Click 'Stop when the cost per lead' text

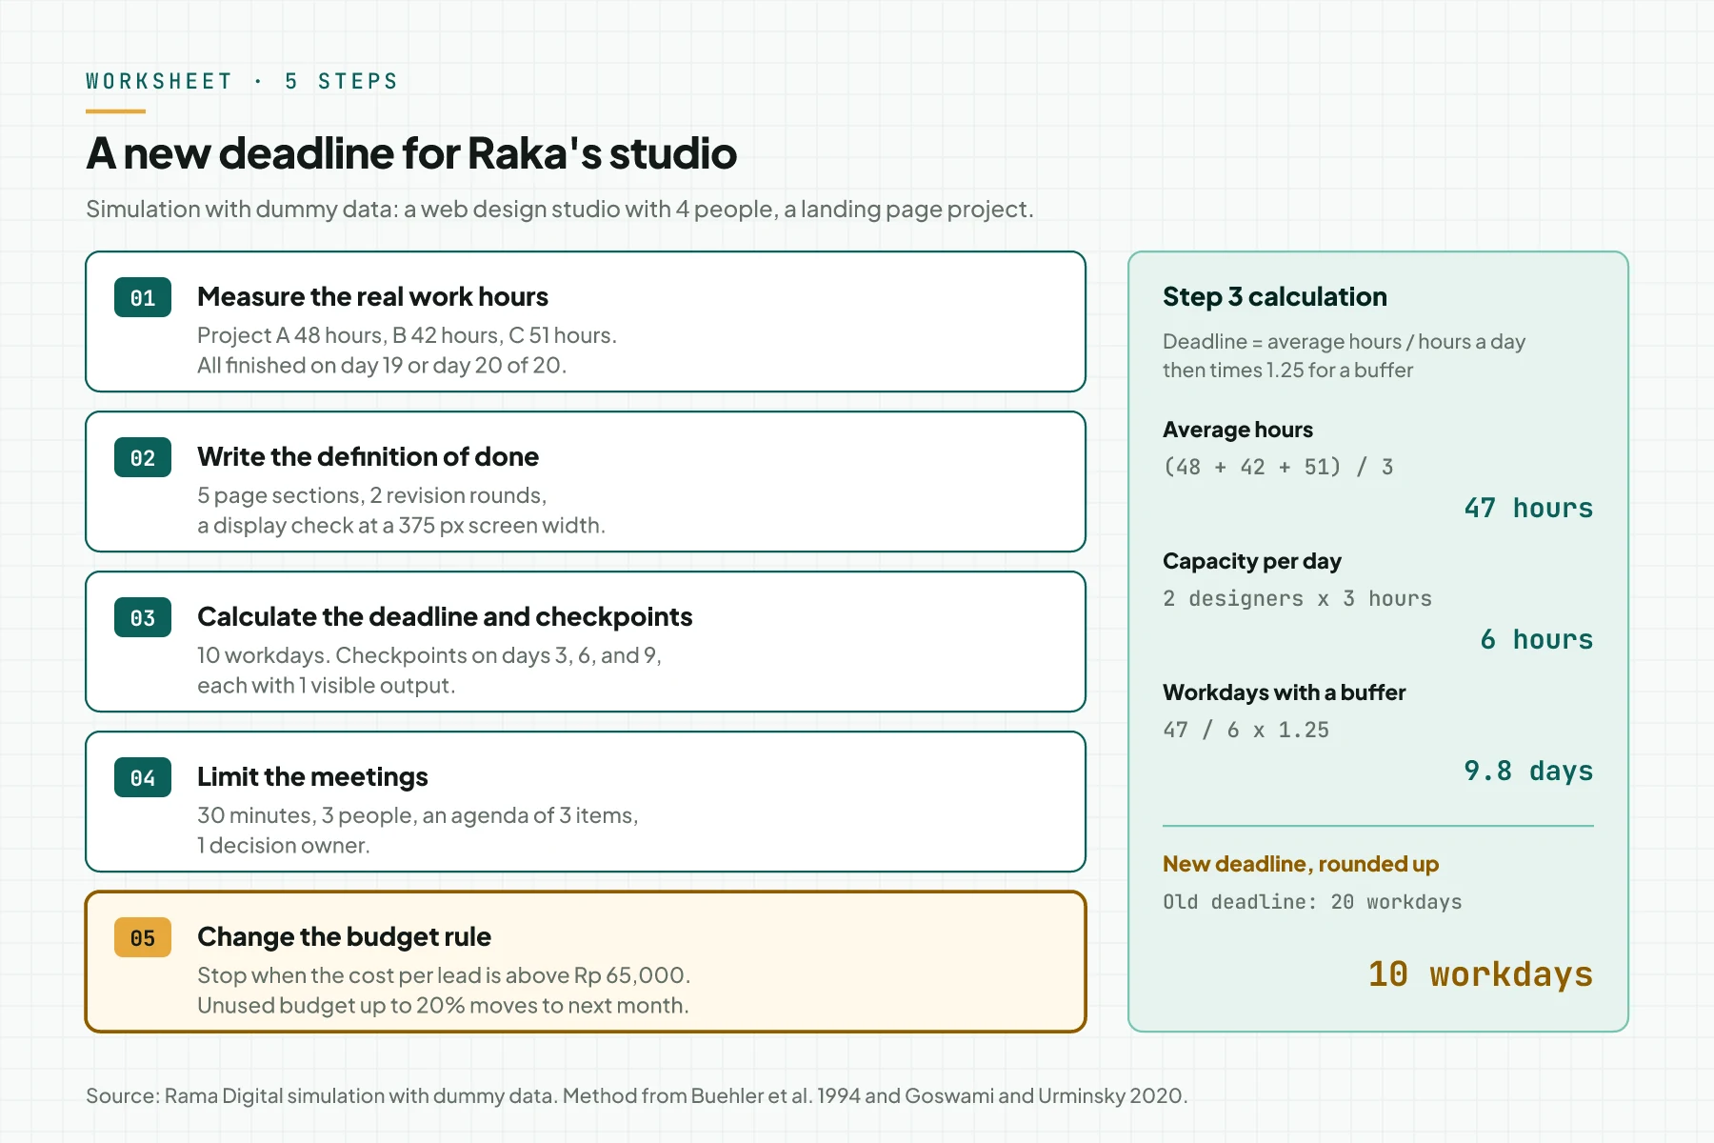coord(444,975)
